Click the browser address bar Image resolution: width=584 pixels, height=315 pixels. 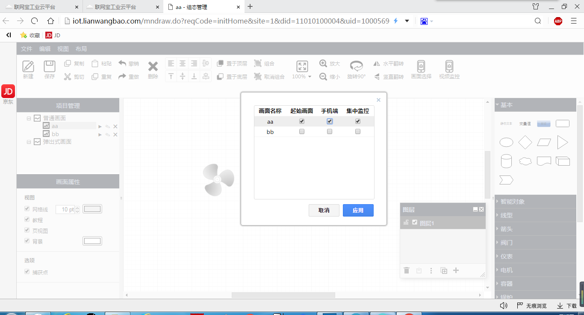(231, 21)
